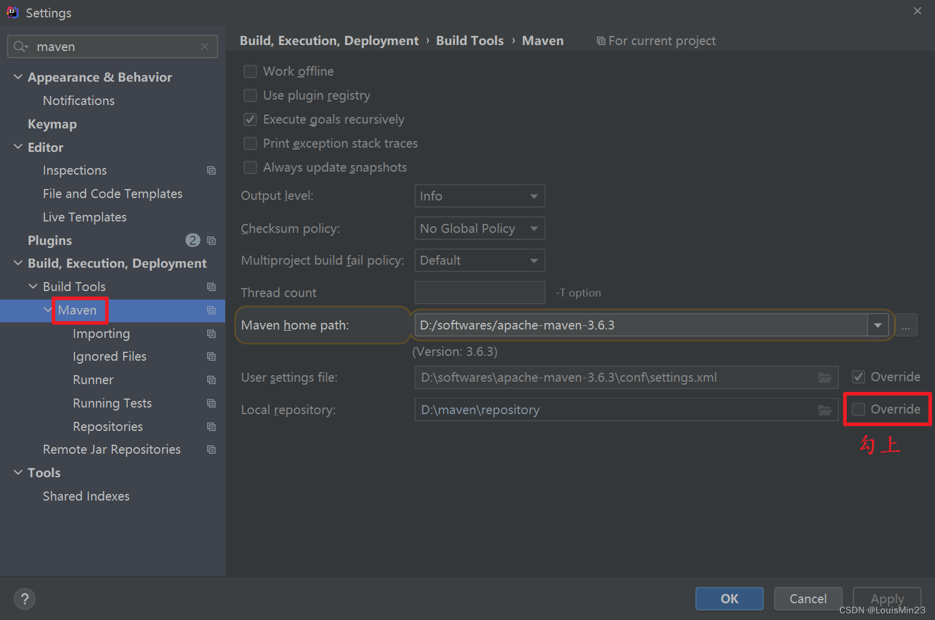Go to Build Tools breadcrumb

(470, 41)
